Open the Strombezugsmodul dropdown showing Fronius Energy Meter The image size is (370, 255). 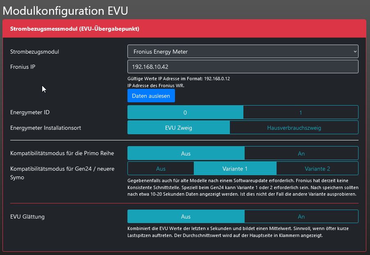243,52
